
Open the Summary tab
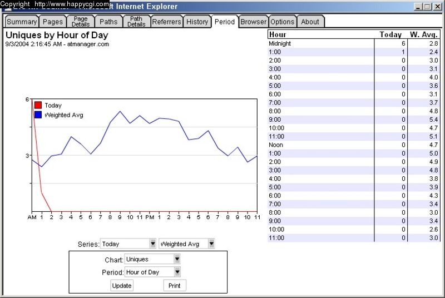[22, 22]
